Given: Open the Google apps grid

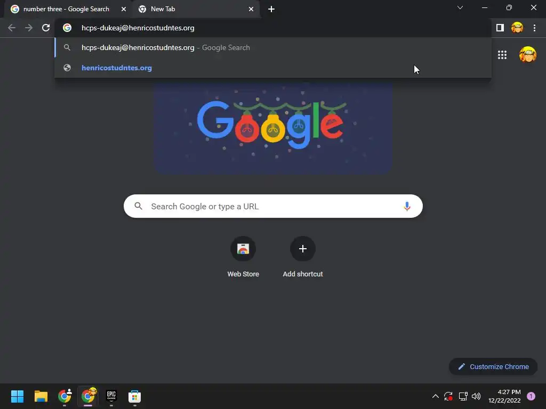Looking at the screenshot, I should [502, 55].
